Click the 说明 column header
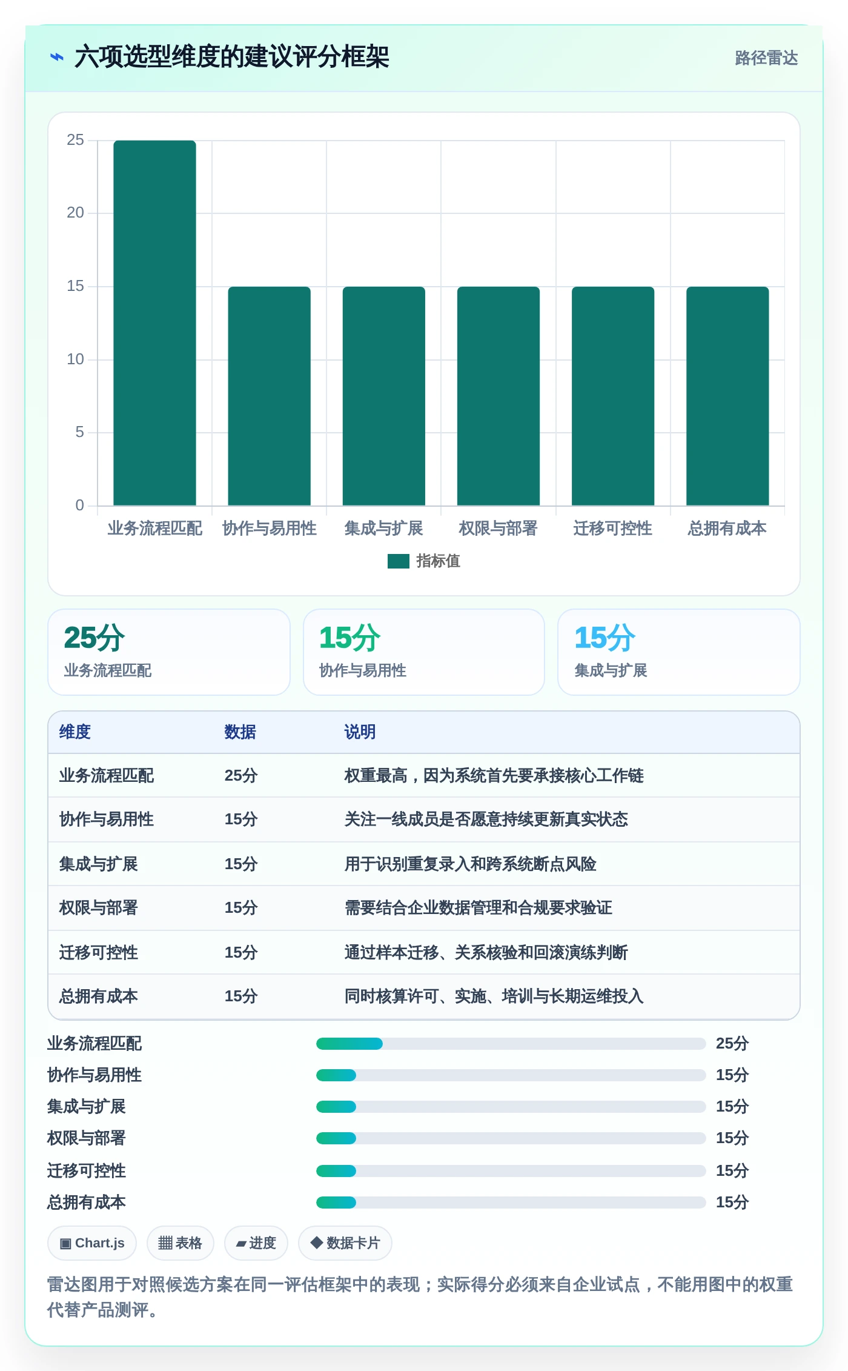Screen dimensions: 848x1371 coord(360,732)
